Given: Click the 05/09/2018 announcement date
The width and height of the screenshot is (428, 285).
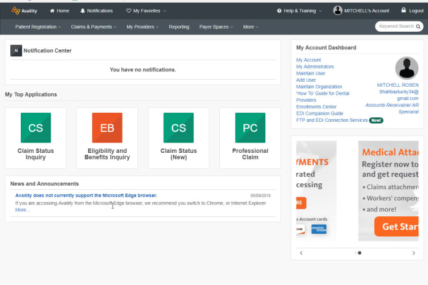Looking at the screenshot, I should tap(261, 195).
